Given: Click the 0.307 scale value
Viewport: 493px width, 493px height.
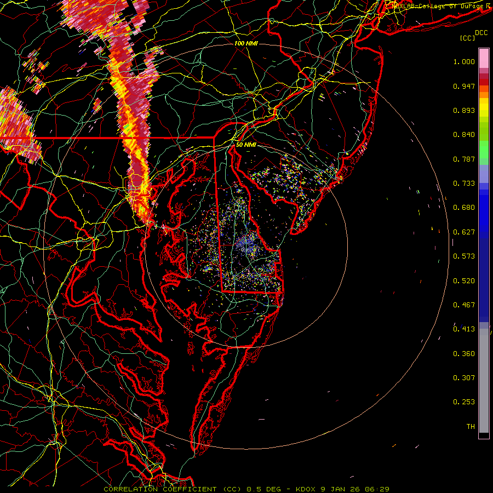Looking at the screenshot, I should 464,378.
